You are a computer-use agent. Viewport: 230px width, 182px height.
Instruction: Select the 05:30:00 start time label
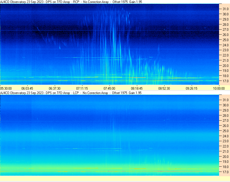[6, 89]
